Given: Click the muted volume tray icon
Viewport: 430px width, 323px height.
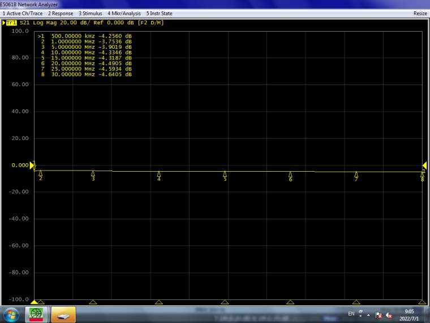Looking at the screenshot, I should coord(390,315).
